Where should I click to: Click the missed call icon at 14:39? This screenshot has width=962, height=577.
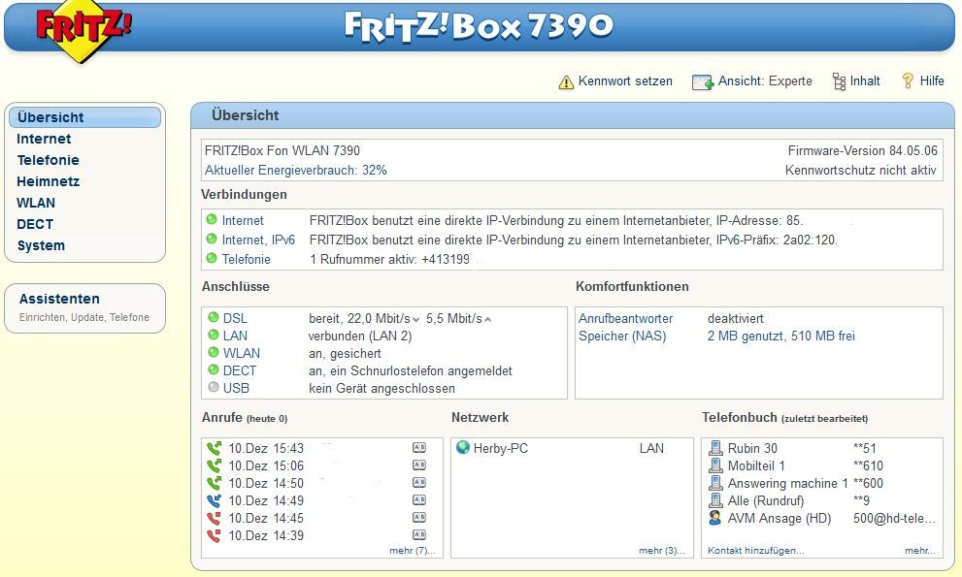214,535
